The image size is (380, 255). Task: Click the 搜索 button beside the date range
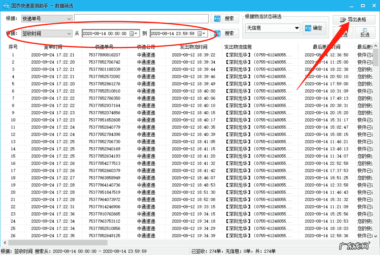pos(224,33)
